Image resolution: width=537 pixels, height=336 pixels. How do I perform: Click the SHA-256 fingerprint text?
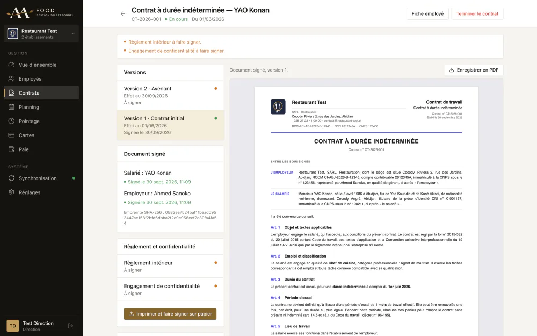[x=170, y=218]
